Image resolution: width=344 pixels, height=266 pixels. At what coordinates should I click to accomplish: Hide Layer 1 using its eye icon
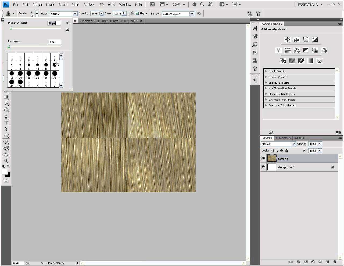pyautogui.click(x=263, y=158)
